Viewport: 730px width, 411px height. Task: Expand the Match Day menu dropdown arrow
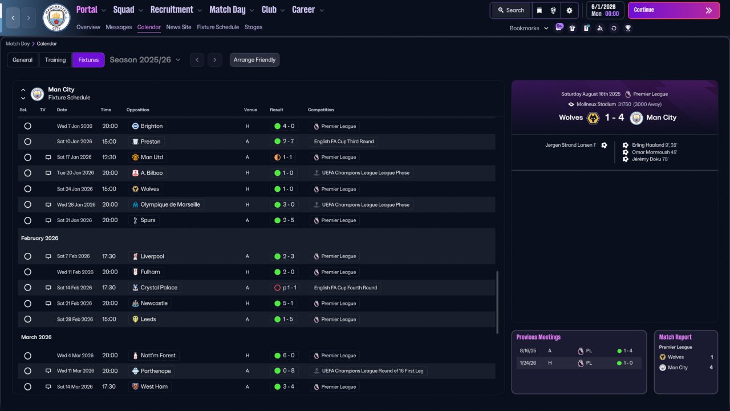(x=252, y=10)
